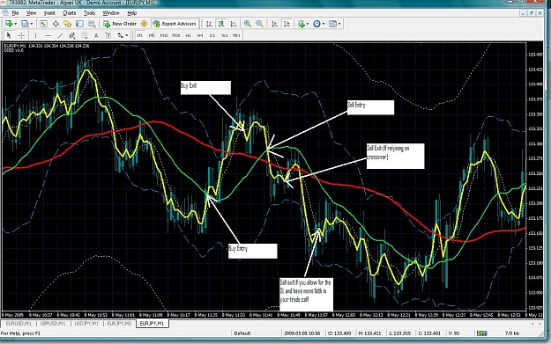Expand the Periods dropdown arrow

324,24
